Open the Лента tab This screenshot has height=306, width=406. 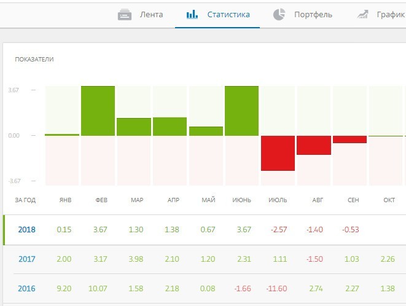point(151,14)
